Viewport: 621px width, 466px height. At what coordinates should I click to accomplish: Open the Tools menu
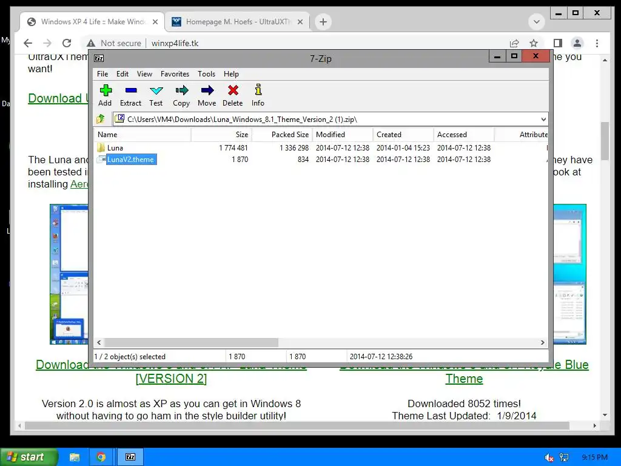206,73
